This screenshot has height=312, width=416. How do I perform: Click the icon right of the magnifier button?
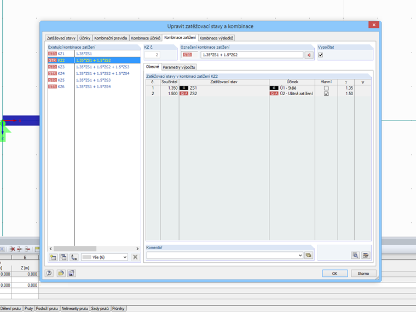(x=366, y=255)
